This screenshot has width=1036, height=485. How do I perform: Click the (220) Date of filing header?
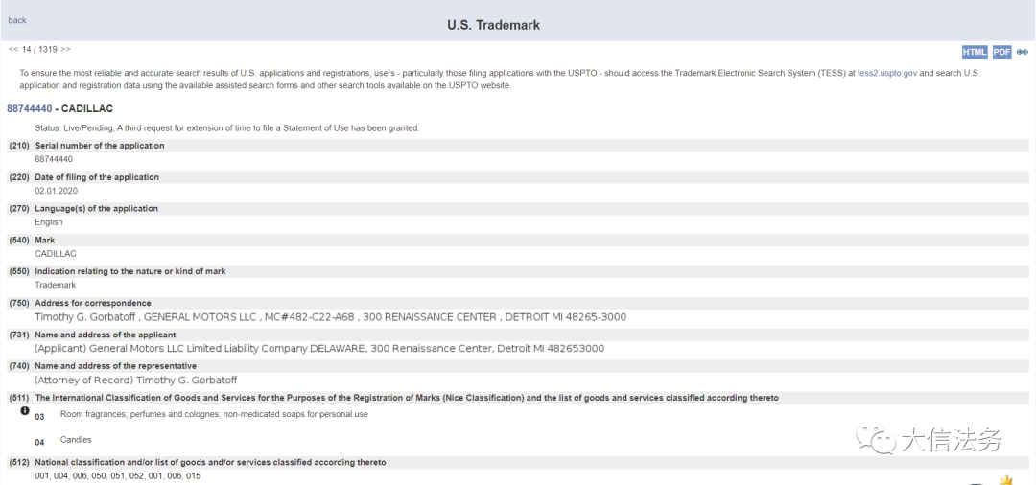(x=97, y=177)
